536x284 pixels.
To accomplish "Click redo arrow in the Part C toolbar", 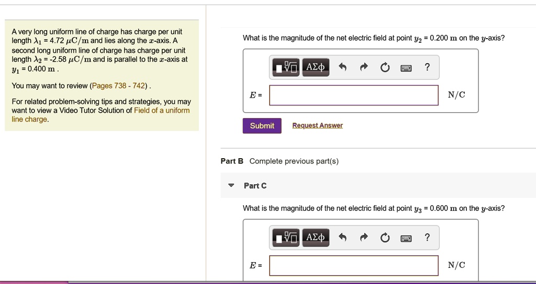I will coord(364,238).
